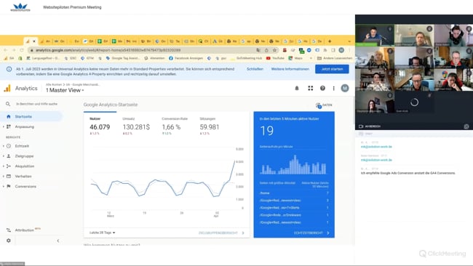The width and height of the screenshot is (473, 266).
Task: Open the LanguageTool bookmark
Action: click(43, 58)
